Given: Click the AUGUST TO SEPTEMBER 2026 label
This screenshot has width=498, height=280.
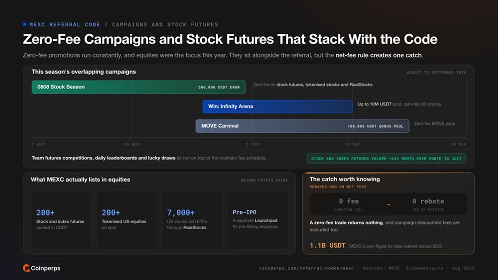Looking at the screenshot, I should pos(436,72).
